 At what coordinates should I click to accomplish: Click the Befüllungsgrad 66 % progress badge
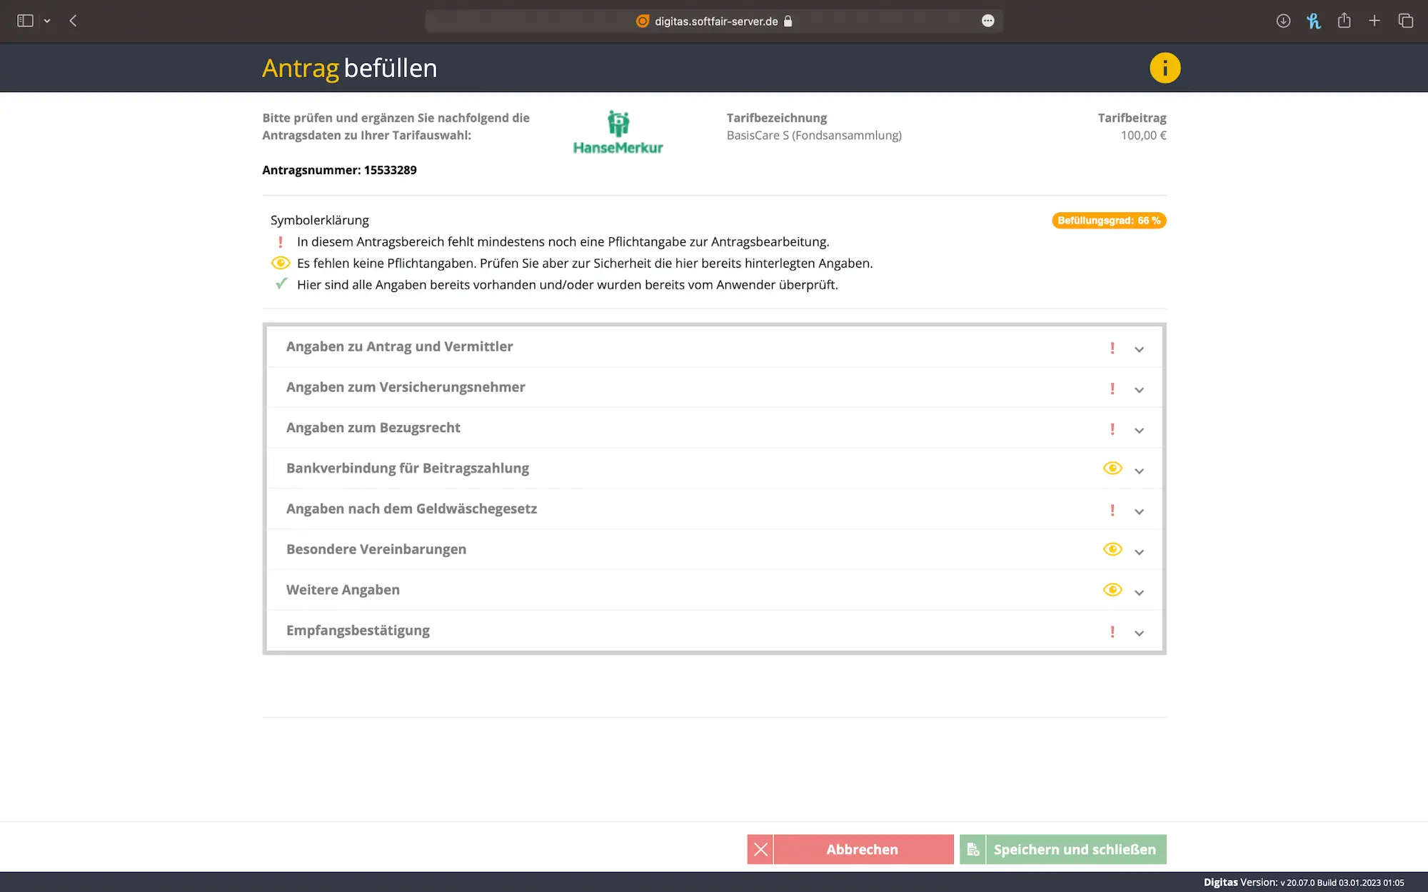pyautogui.click(x=1109, y=221)
